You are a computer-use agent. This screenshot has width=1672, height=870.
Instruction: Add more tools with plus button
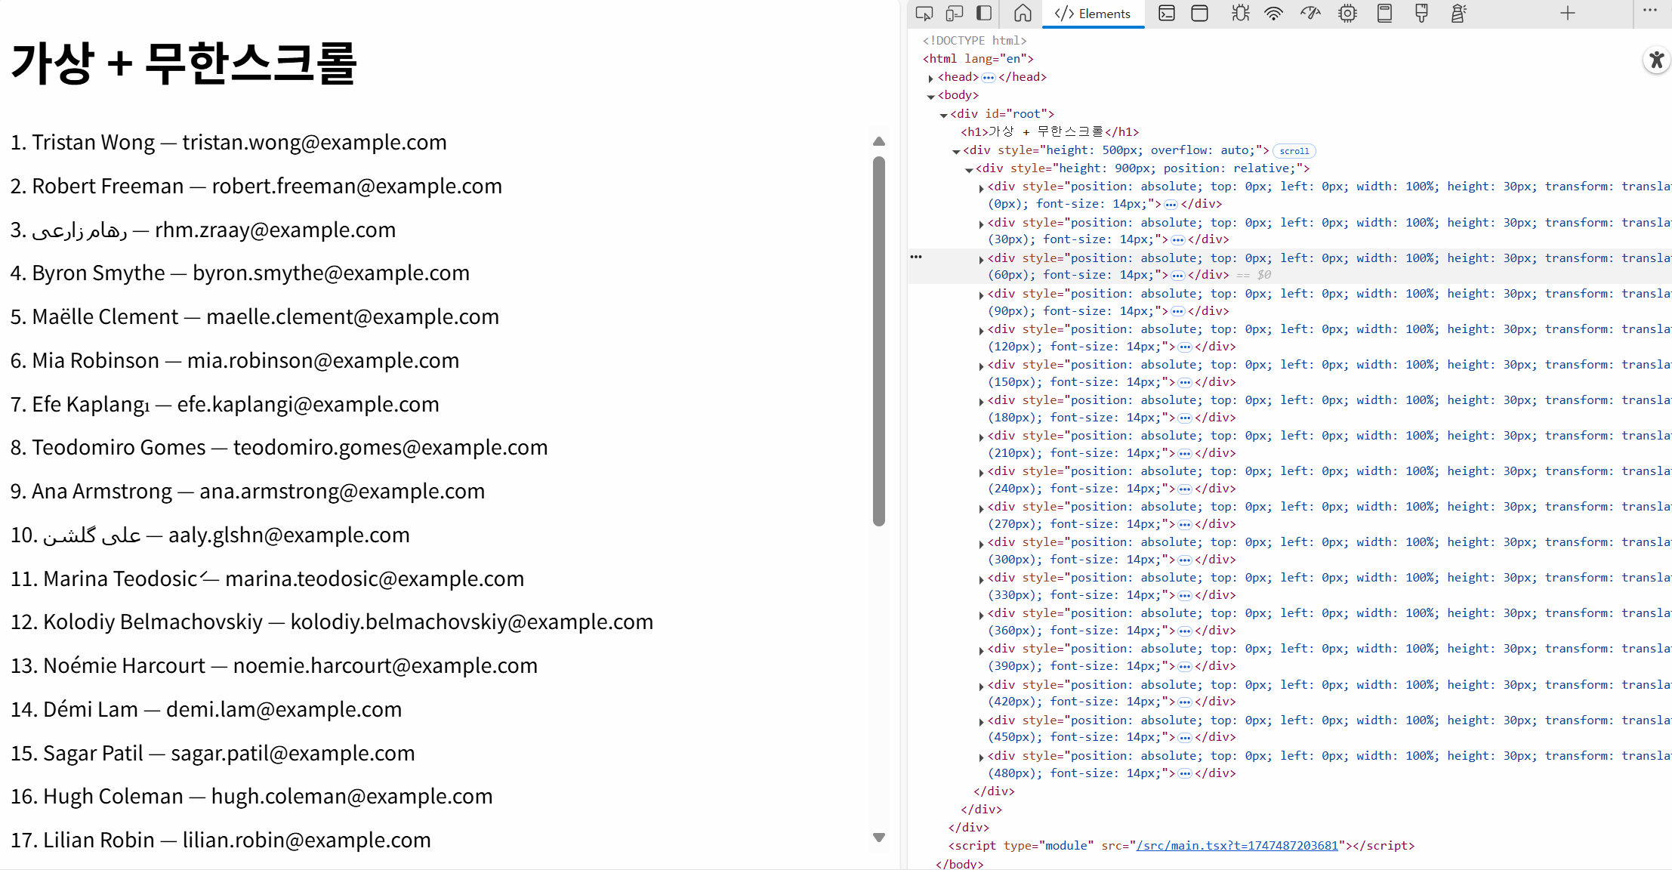tap(1568, 13)
